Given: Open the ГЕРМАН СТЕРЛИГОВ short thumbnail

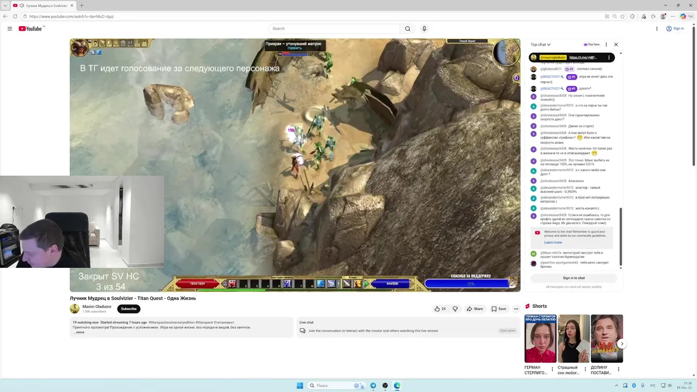Looking at the screenshot, I should 540,339.
